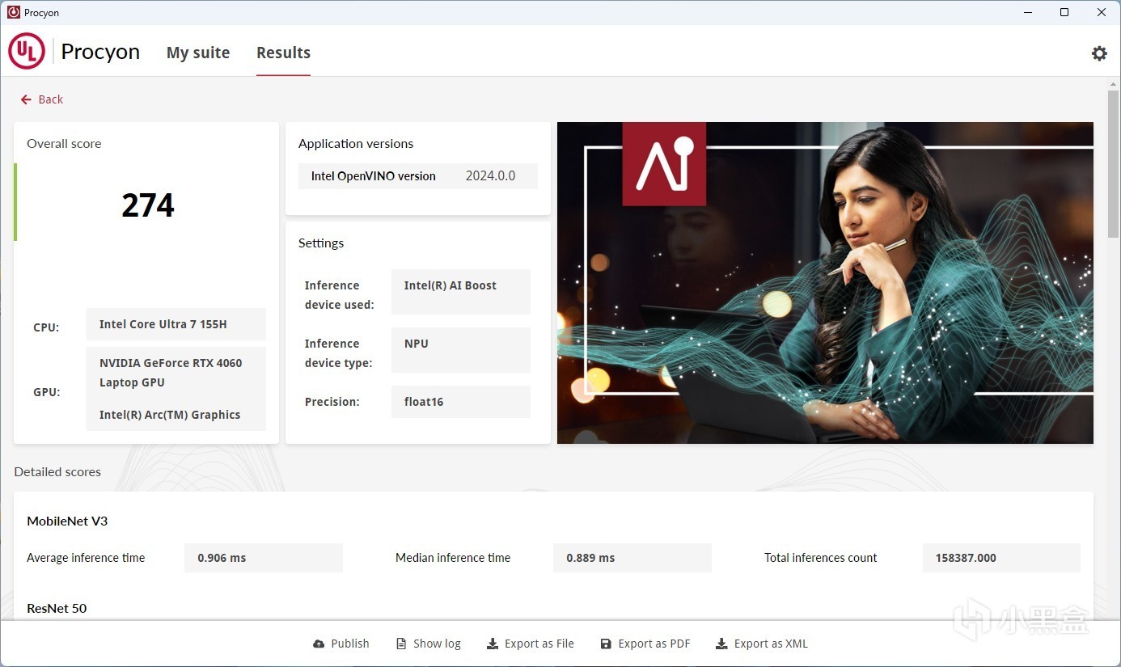Click the AI benchmark banner image

click(x=825, y=283)
